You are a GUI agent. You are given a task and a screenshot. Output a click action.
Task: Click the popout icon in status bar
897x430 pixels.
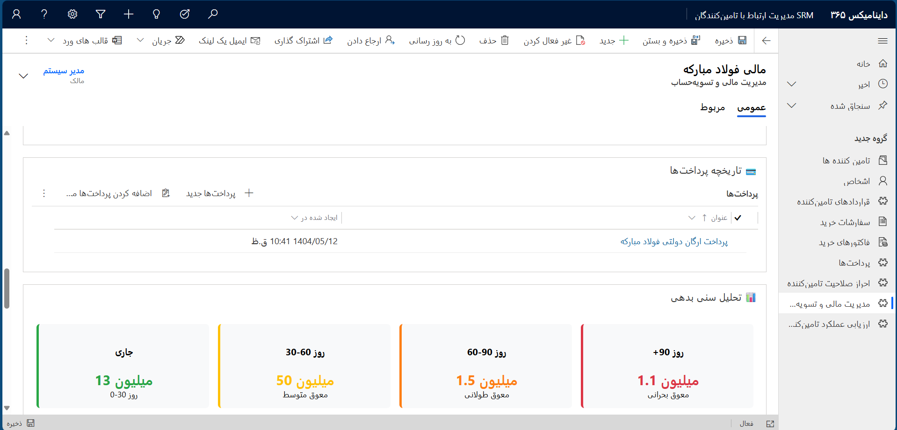[770, 423]
